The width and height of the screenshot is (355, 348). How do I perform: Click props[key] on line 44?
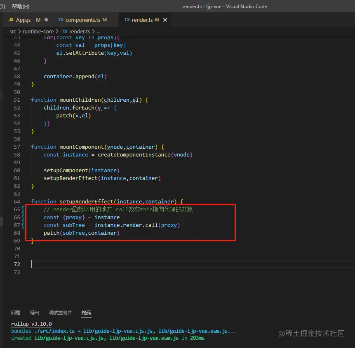[110, 45]
